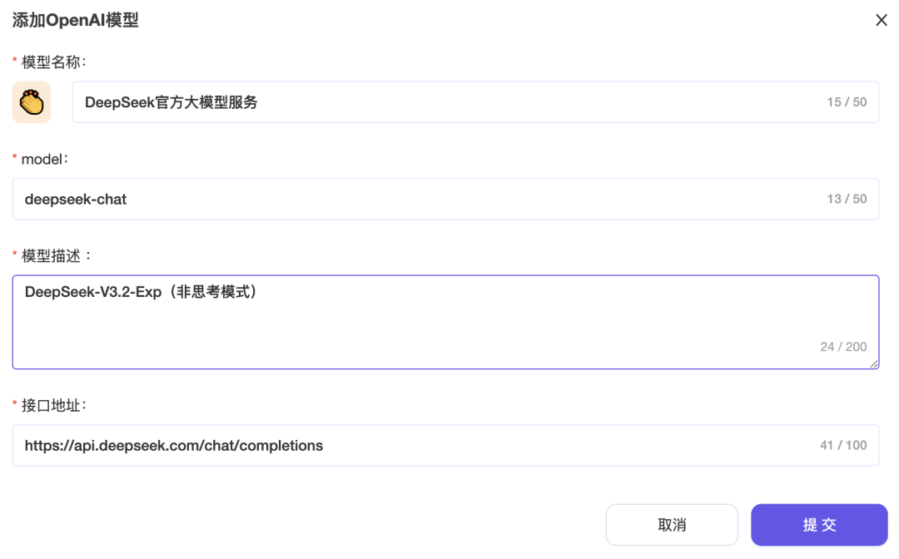Click the 模型名称 input with DeepSeek官方大模型服务
Screen dimensions: 899x559
point(449,102)
